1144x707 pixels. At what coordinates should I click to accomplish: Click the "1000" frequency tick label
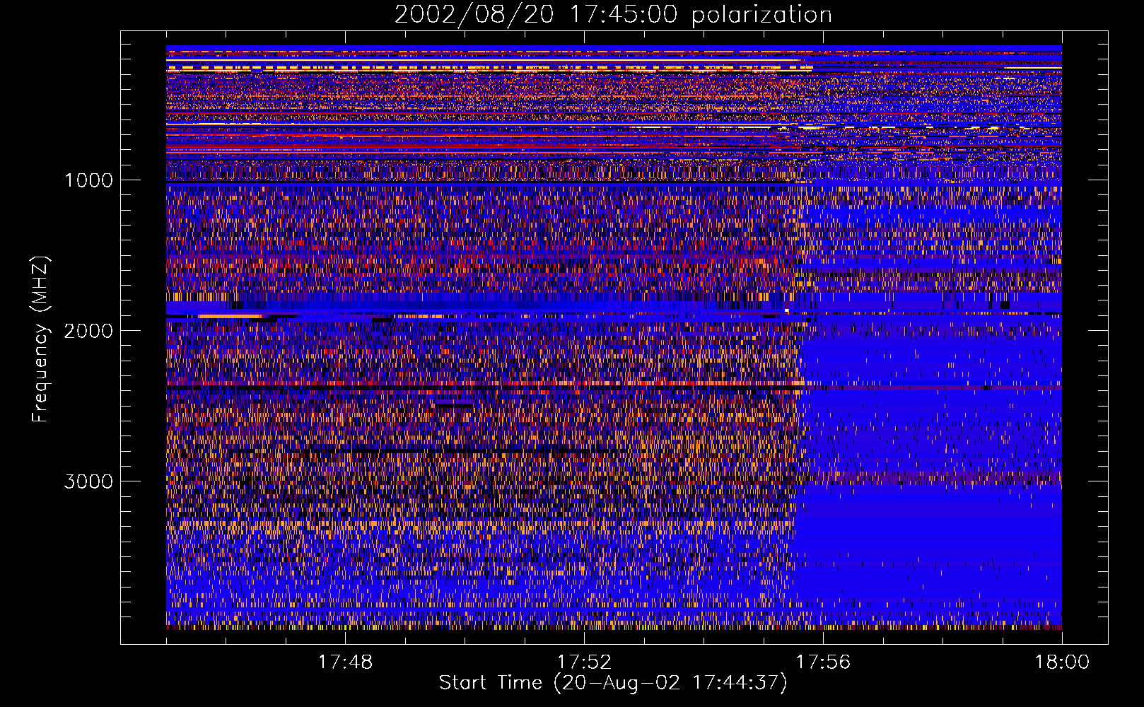pos(88,180)
